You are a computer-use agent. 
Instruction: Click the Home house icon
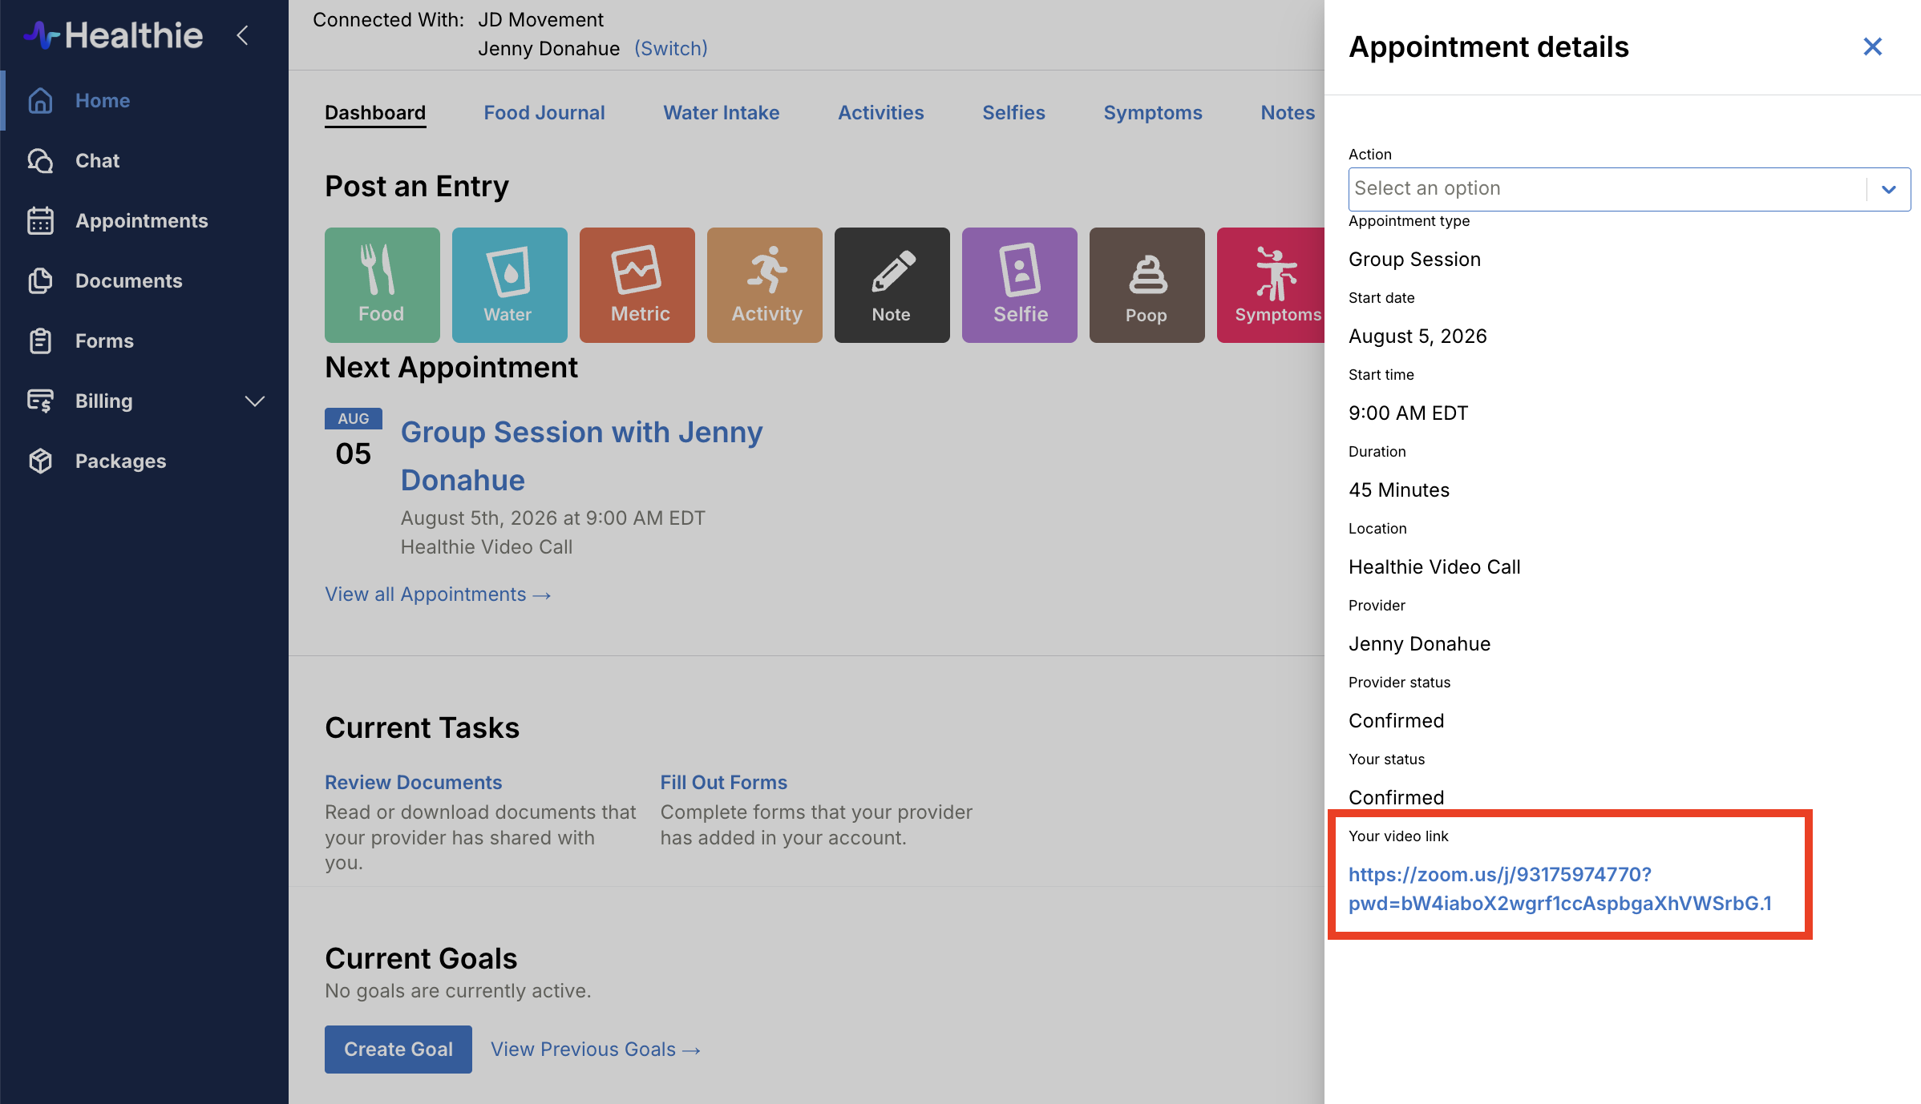pos(40,101)
